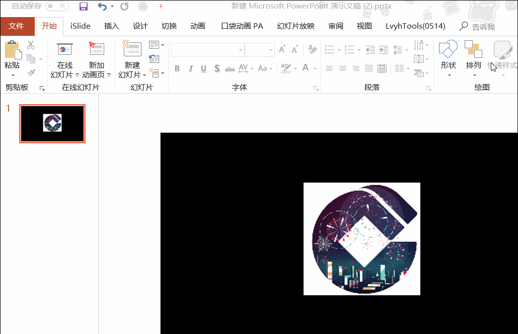The image size is (518, 334).
Task: Expand the font name dropdown
Action: [x=240, y=50]
